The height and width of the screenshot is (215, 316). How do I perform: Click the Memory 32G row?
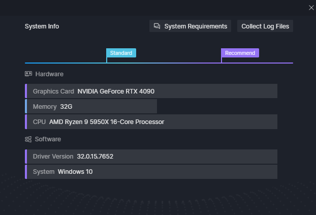91,106
